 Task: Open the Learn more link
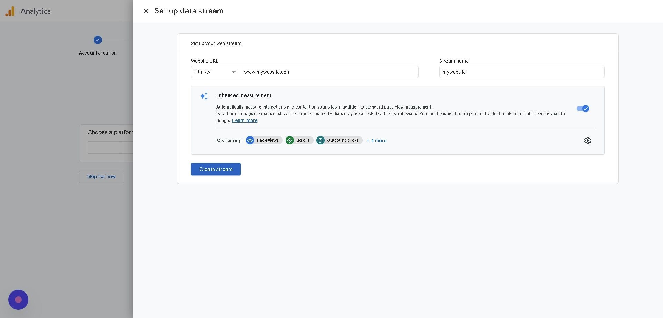(x=244, y=120)
